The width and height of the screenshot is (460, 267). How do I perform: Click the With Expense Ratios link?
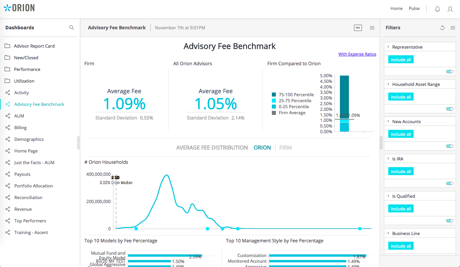[357, 54]
